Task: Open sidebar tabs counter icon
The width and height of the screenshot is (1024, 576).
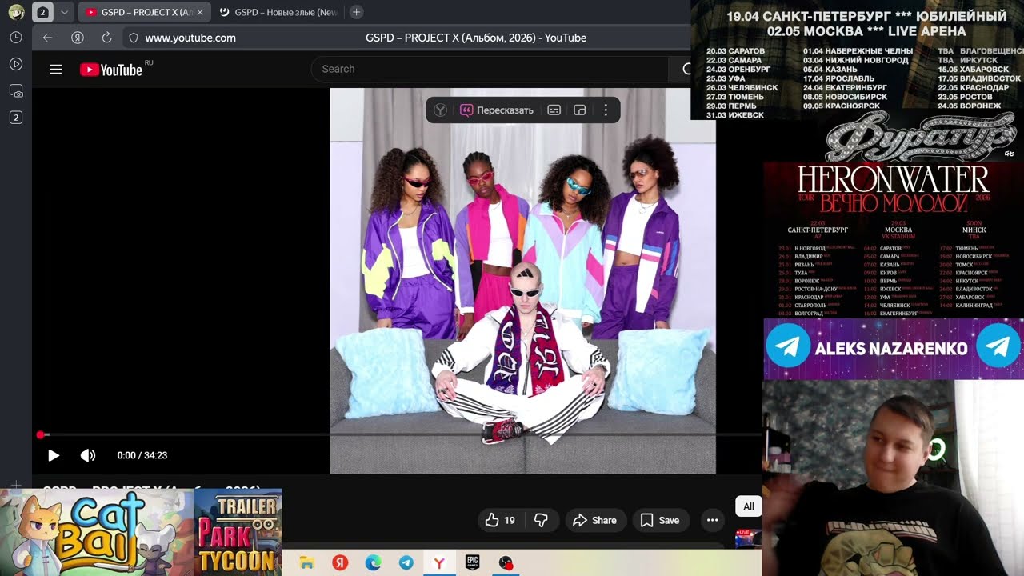Action: (x=15, y=118)
